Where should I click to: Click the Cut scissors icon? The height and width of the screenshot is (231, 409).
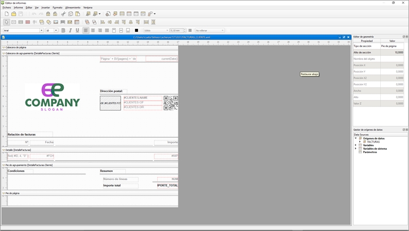tap(63, 14)
